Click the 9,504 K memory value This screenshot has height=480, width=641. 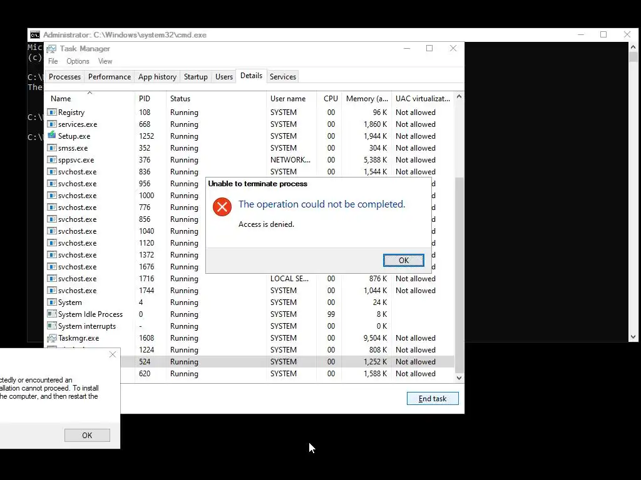[x=375, y=338]
